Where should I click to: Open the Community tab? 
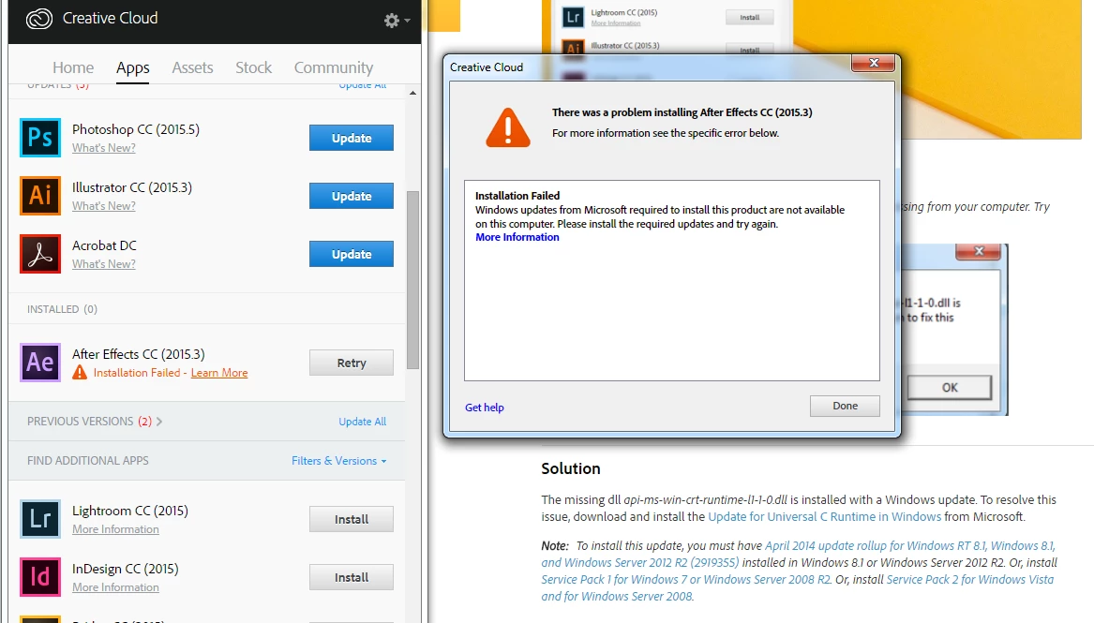(x=334, y=67)
